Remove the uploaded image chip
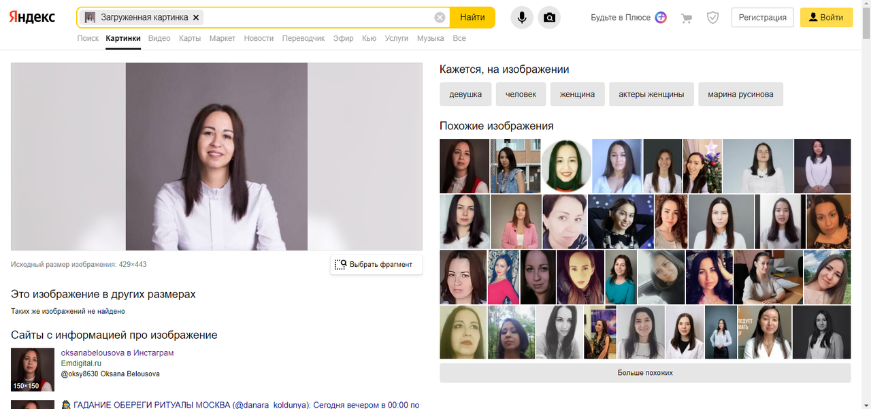 196,18
